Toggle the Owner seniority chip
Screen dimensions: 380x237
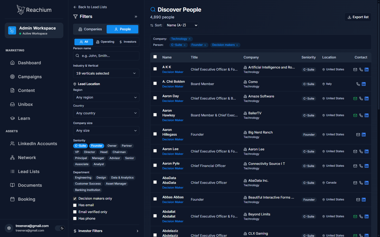(x=112, y=146)
